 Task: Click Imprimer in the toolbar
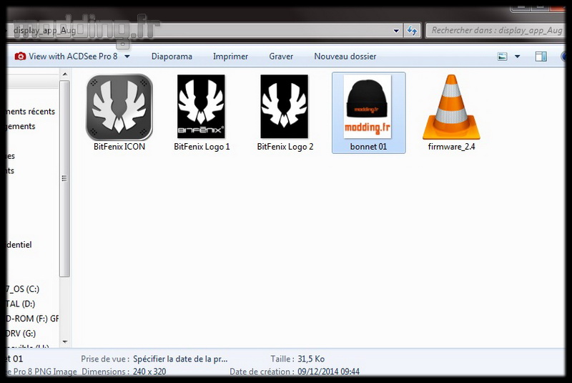pos(230,57)
